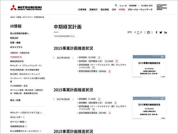
Task: Click the external link icon for the 2017年5月9日 video
Action: (x=93, y=68)
